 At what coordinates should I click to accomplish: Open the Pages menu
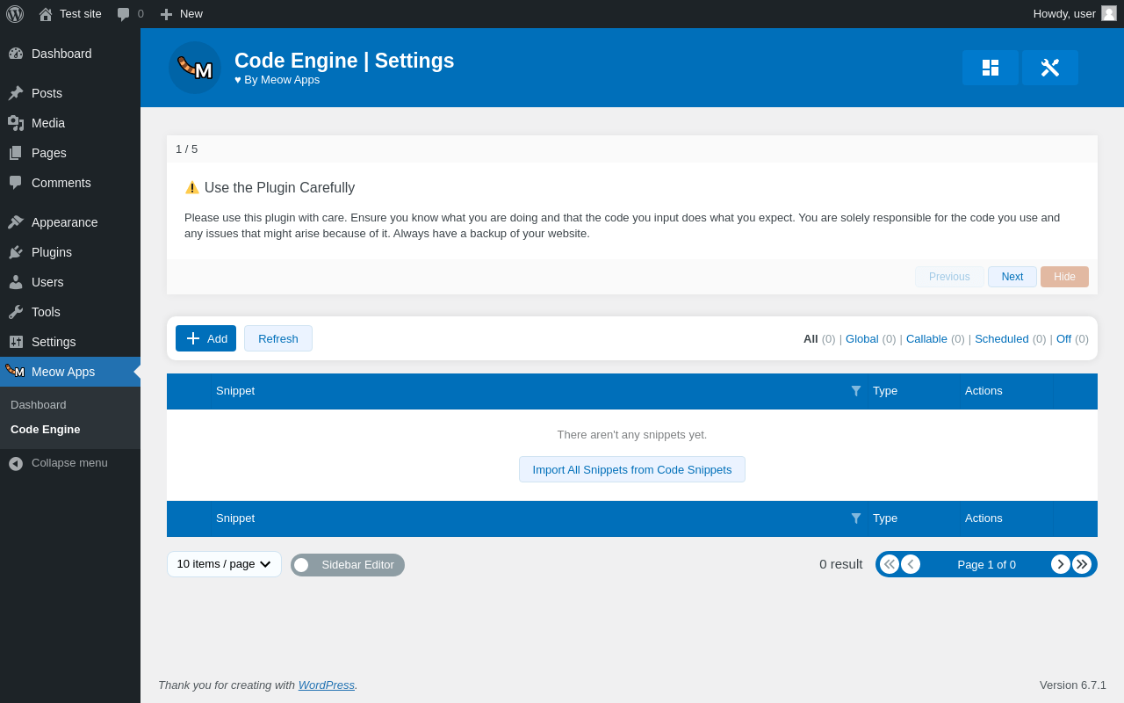tap(70, 153)
